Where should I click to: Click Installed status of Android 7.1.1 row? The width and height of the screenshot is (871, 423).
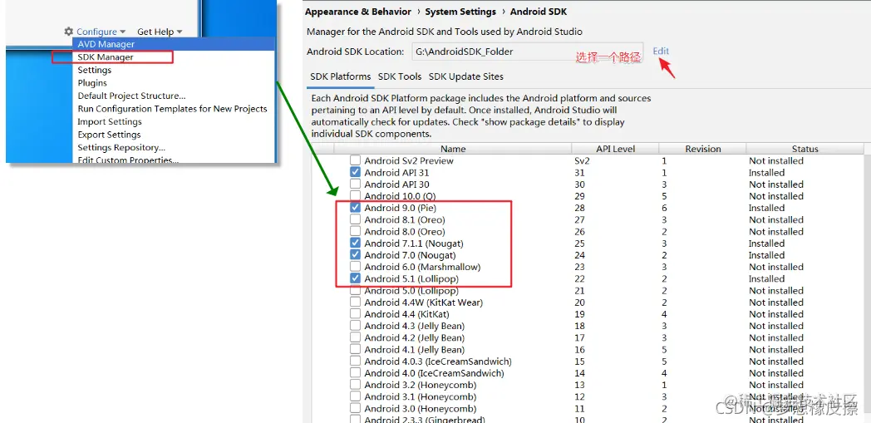click(x=766, y=243)
